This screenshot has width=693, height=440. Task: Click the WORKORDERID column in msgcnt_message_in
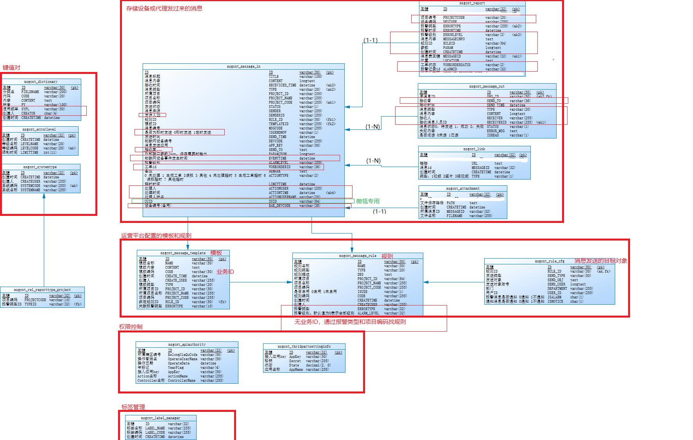click(279, 167)
